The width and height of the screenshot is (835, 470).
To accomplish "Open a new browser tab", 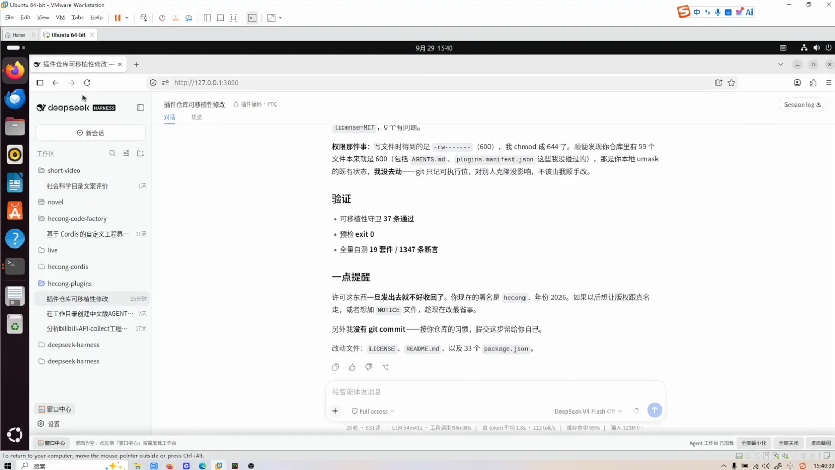I will 136,64.
